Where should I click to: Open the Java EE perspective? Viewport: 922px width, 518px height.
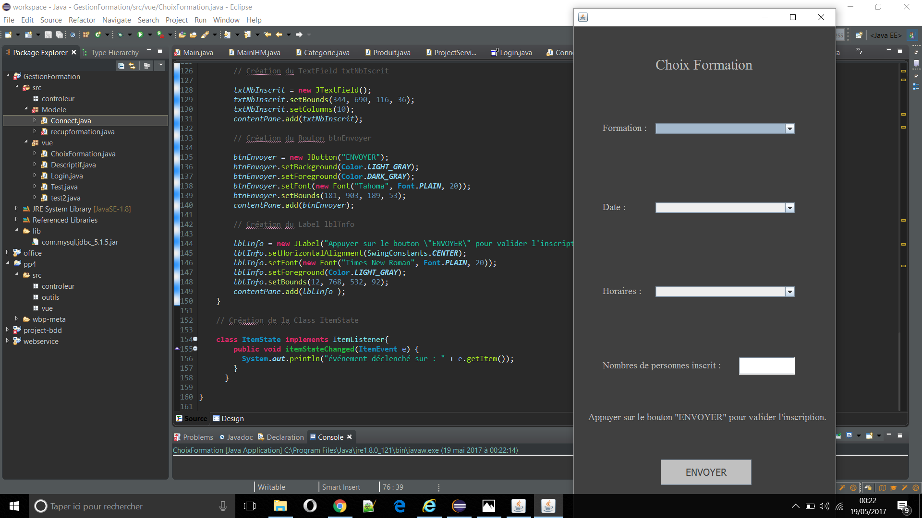(886, 35)
